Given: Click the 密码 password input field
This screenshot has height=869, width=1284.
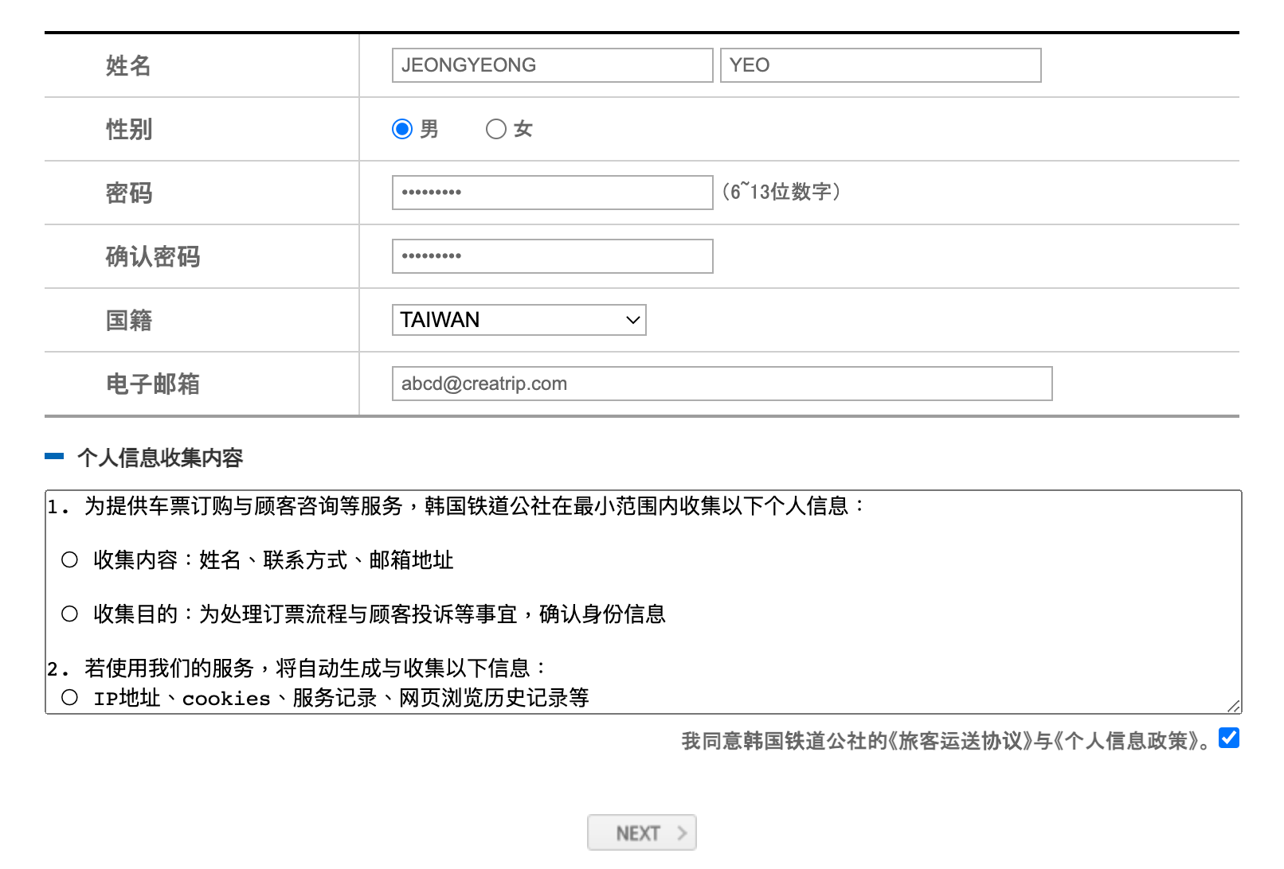Looking at the screenshot, I should pos(551,192).
